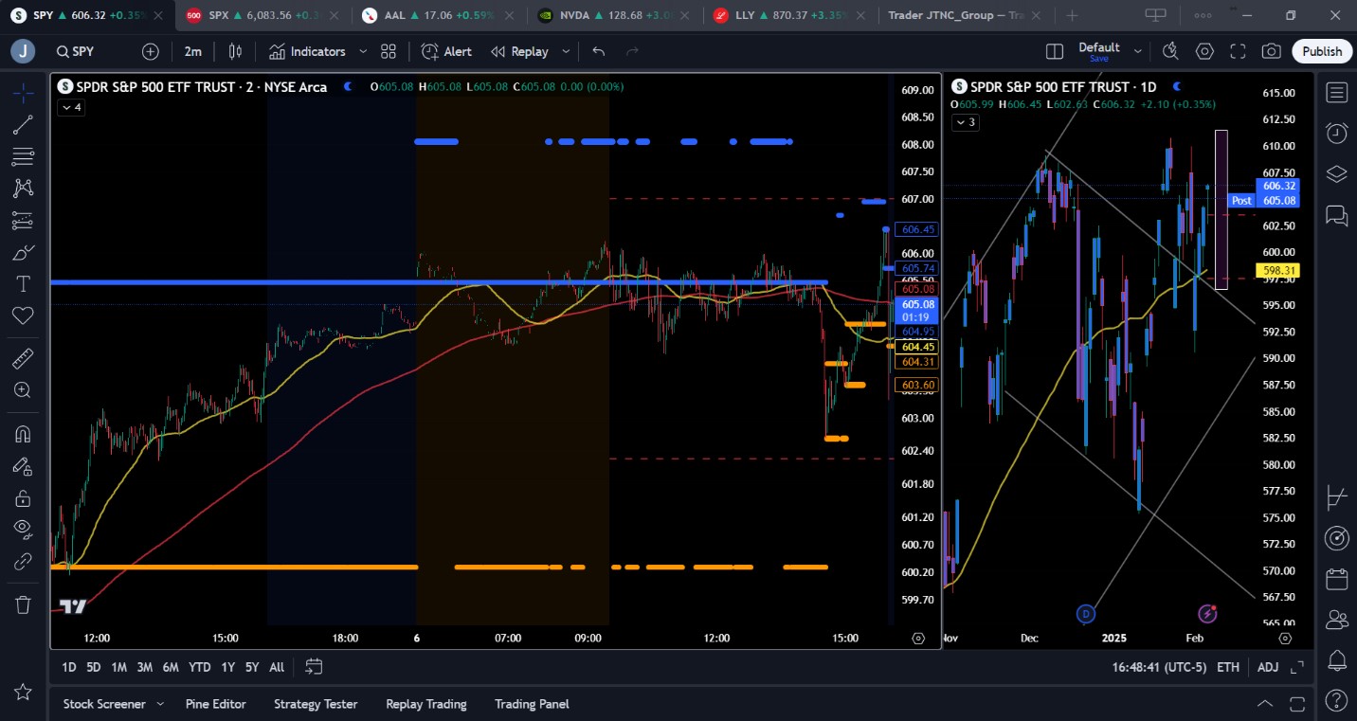Open the chart patterns tool group

point(23,189)
